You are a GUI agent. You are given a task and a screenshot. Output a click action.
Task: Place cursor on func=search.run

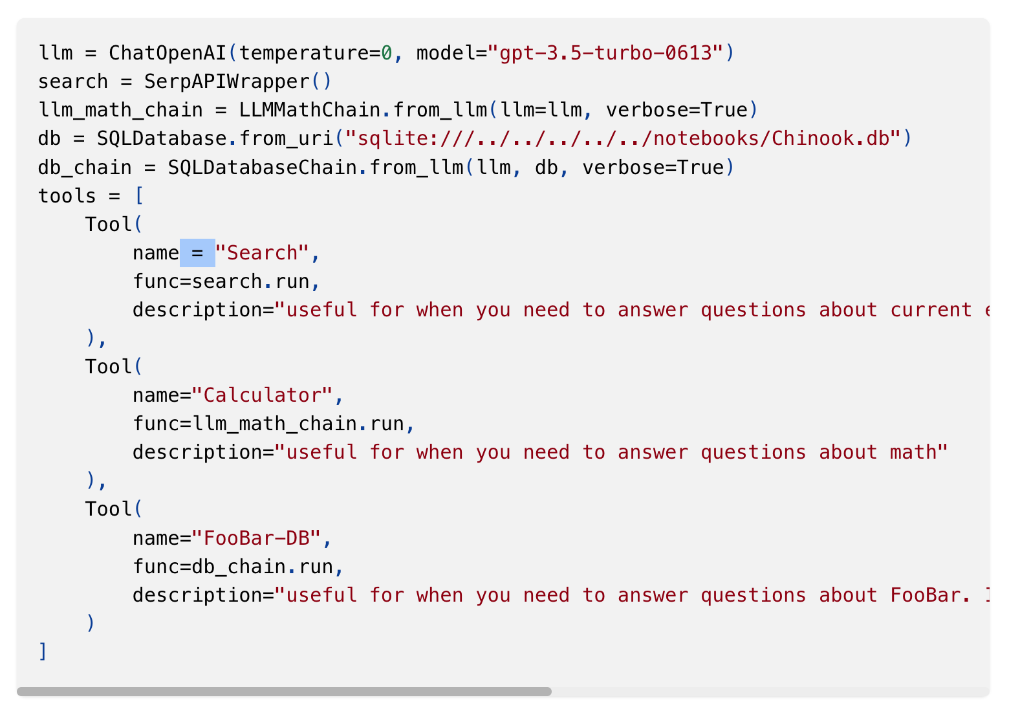point(221,281)
